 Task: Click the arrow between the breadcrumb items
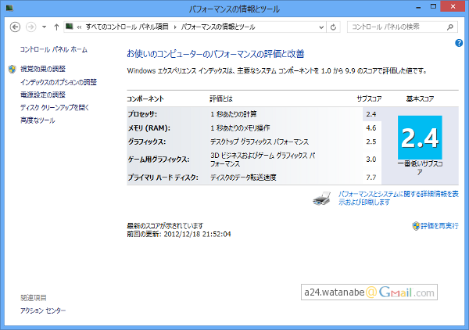pyautogui.click(x=175, y=27)
